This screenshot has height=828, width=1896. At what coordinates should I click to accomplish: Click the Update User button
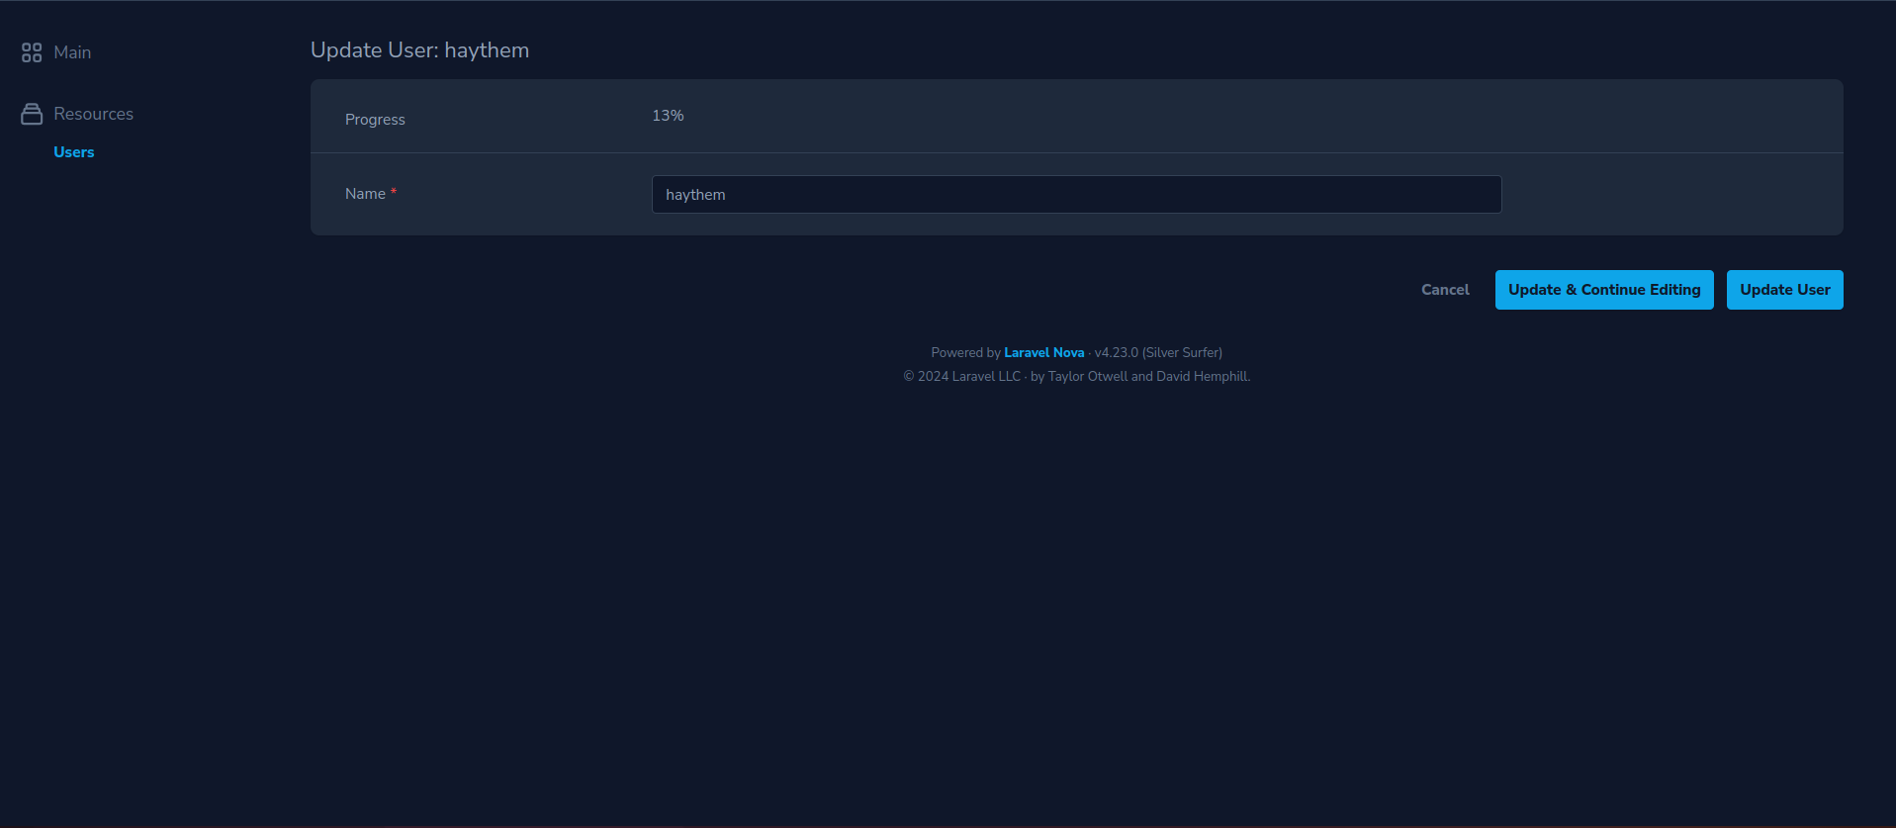coord(1784,290)
